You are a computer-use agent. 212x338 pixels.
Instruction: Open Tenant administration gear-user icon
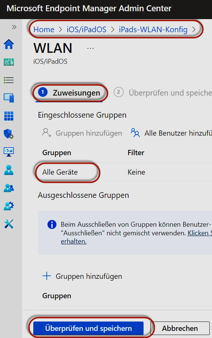click(x=9, y=206)
